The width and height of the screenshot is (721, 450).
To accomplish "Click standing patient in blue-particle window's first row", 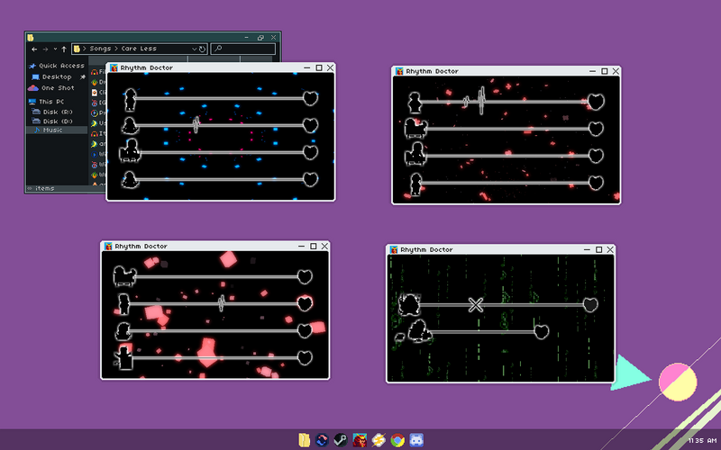I will click(x=130, y=100).
